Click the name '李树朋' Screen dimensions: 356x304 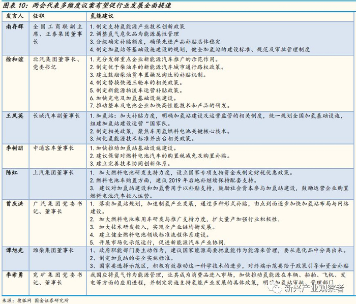coord(15,148)
